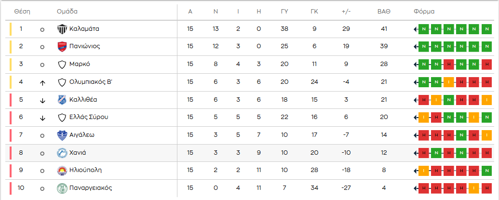Click the Αιγάλεω team crest icon
This screenshot has width=499, height=200.
(x=62, y=135)
